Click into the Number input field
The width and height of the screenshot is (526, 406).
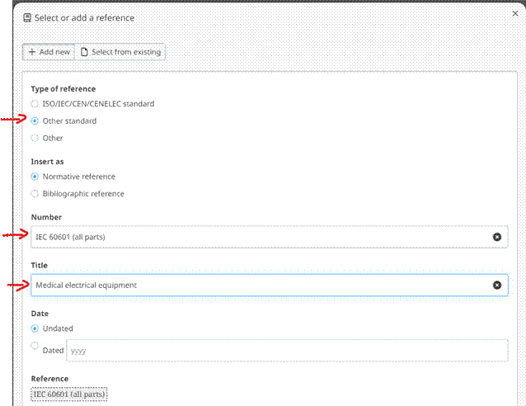[x=256, y=237]
